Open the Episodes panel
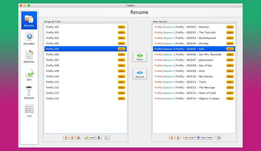Image resolution: width=261 pixels, height=151 pixels. (29, 39)
